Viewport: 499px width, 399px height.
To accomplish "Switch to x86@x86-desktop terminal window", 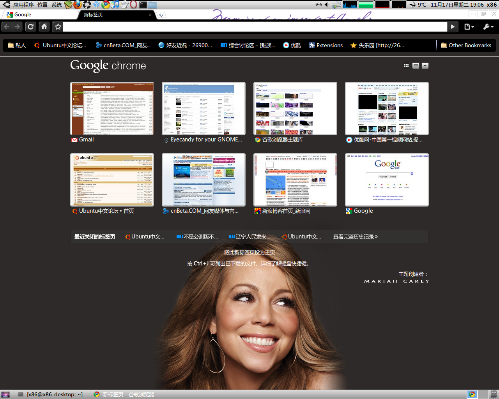I will pos(51,394).
